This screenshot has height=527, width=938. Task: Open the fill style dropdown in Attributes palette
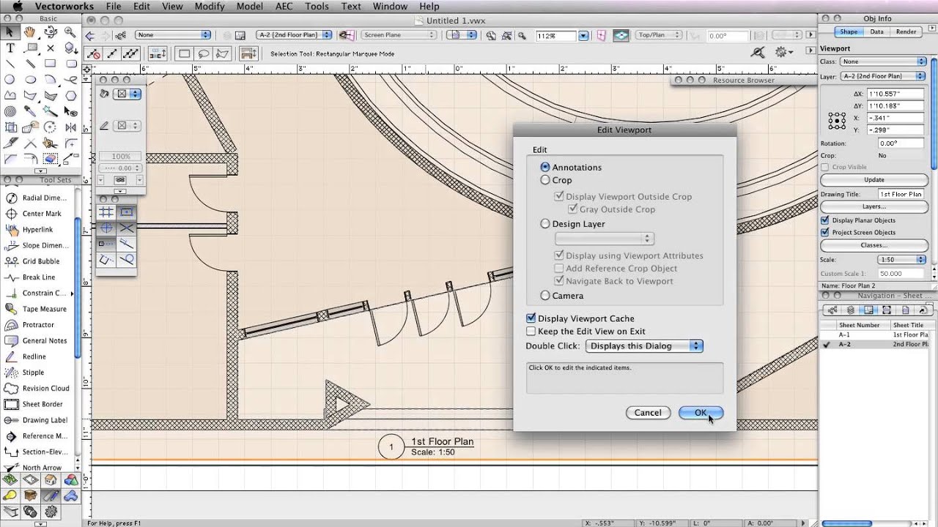tap(128, 94)
